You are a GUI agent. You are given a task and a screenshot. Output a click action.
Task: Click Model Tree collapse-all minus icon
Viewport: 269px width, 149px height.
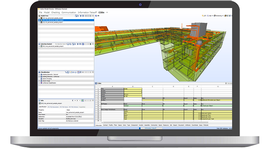[x=88, y=16]
